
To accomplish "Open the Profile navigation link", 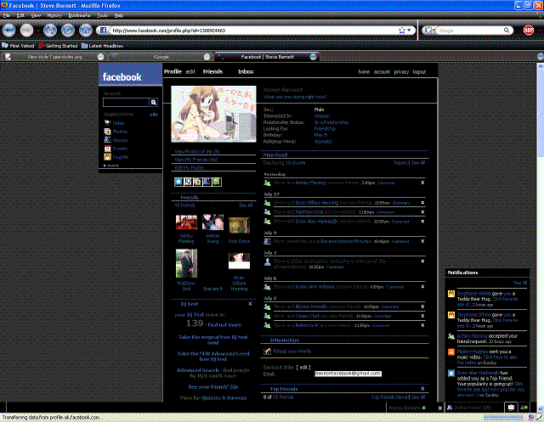I will tap(173, 71).
